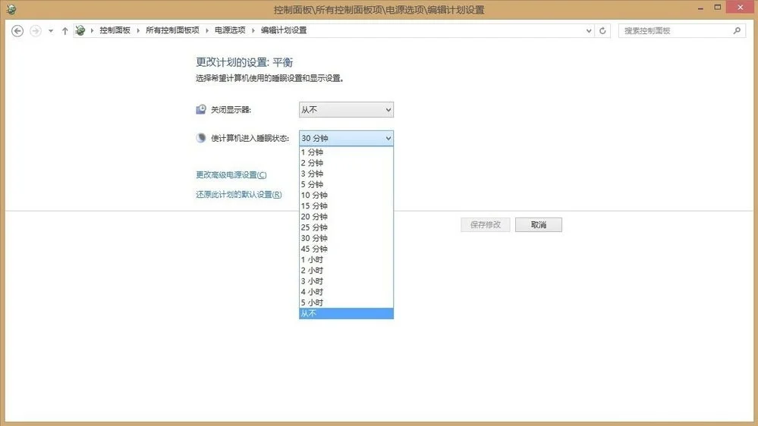The width and height of the screenshot is (758, 426).
Task: Click the monitor icon beside 关闭显示器
Action: pos(201,110)
